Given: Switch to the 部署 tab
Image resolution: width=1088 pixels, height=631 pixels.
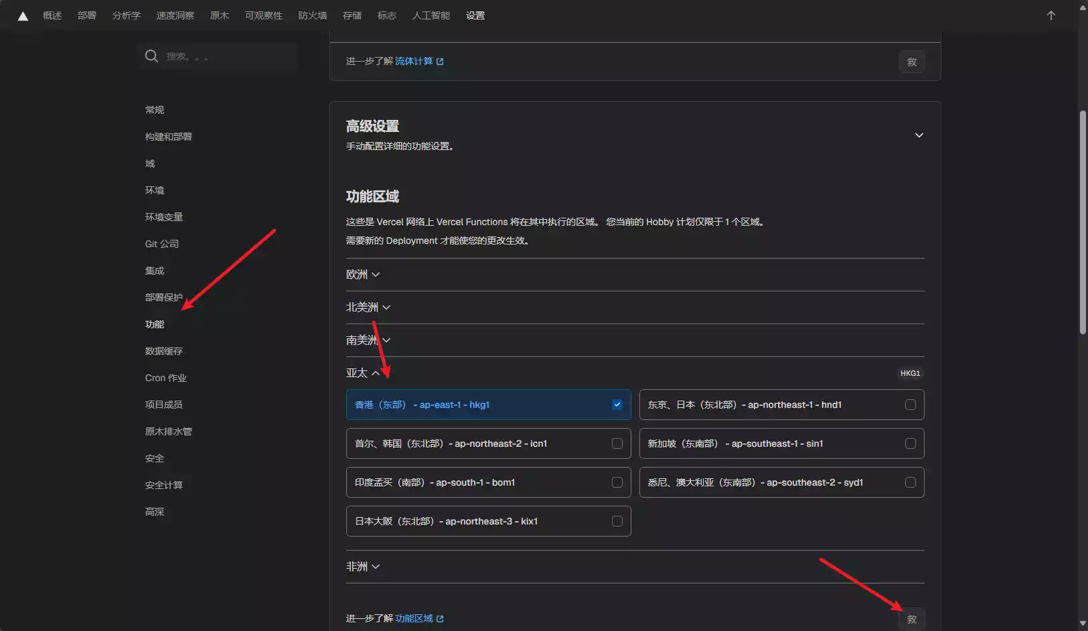Looking at the screenshot, I should tap(86, 15).
